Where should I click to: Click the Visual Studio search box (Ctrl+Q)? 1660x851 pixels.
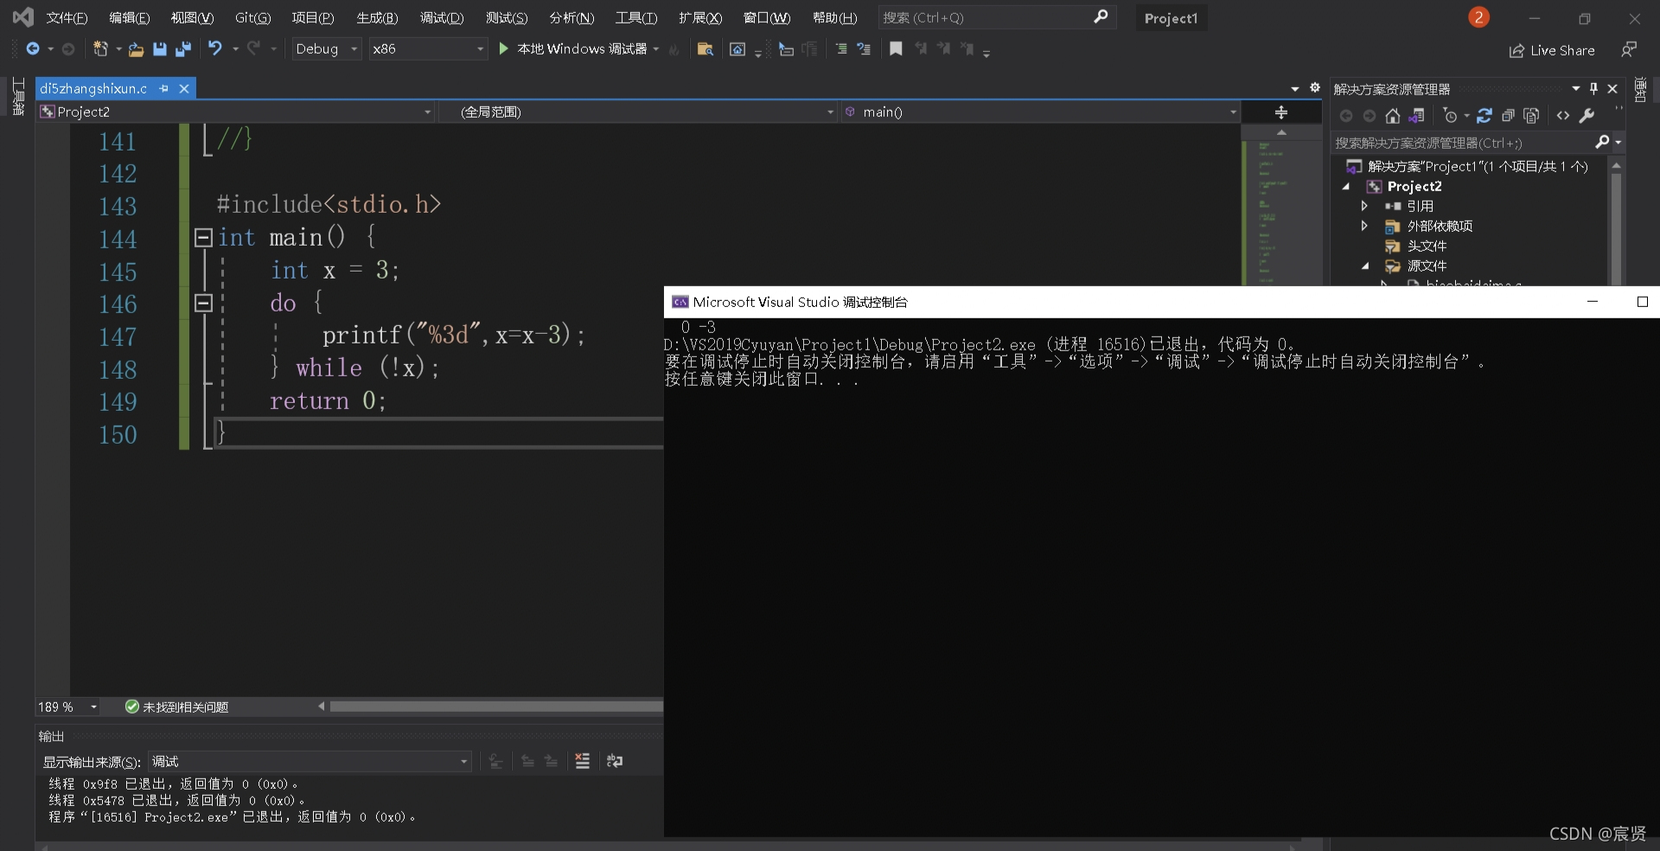tap(997, 17)
